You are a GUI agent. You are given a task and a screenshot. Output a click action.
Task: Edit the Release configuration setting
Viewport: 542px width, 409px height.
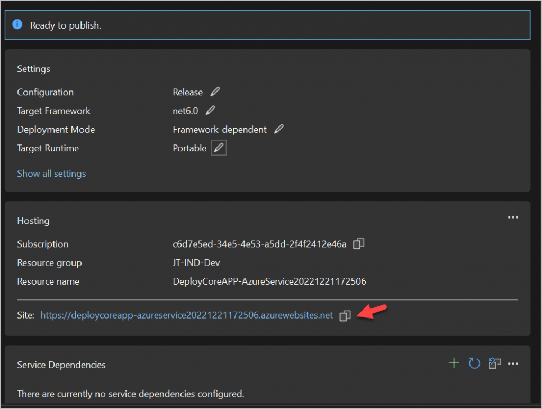(x=215, y=92)
